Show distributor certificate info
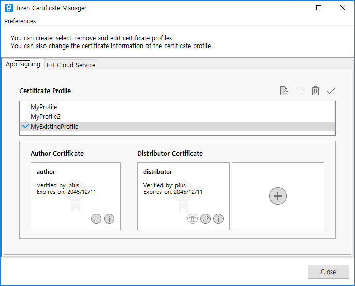This screenshot has height=286, width=355. click(218, 219)
